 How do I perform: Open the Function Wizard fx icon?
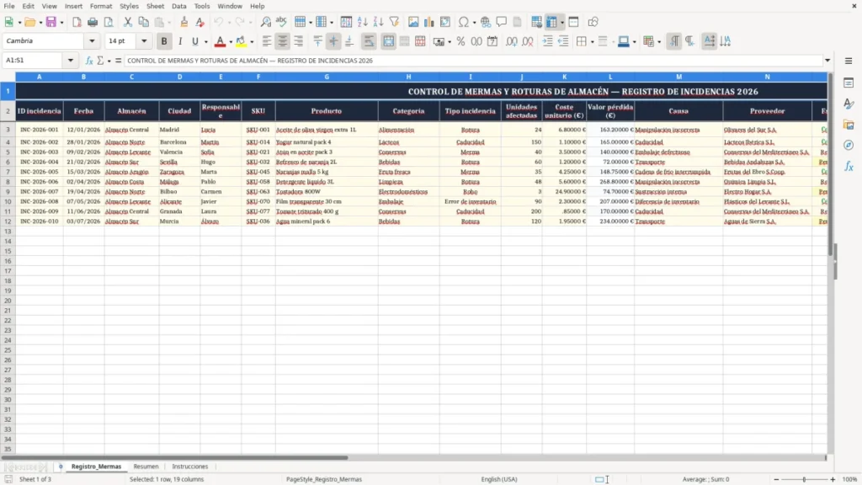pyautogui.click(x=89, y=61)
